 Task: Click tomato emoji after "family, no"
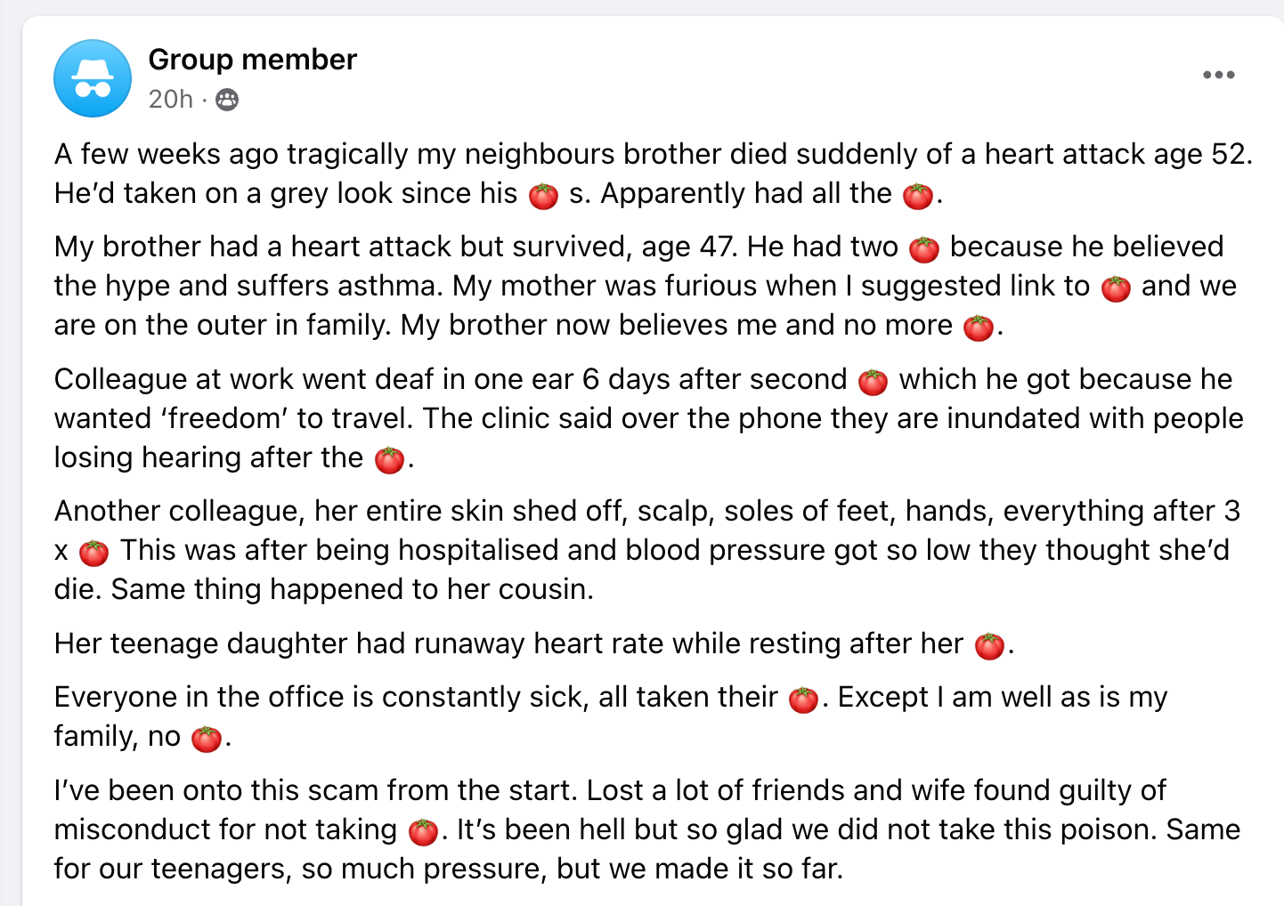click(x=207, y=738)
